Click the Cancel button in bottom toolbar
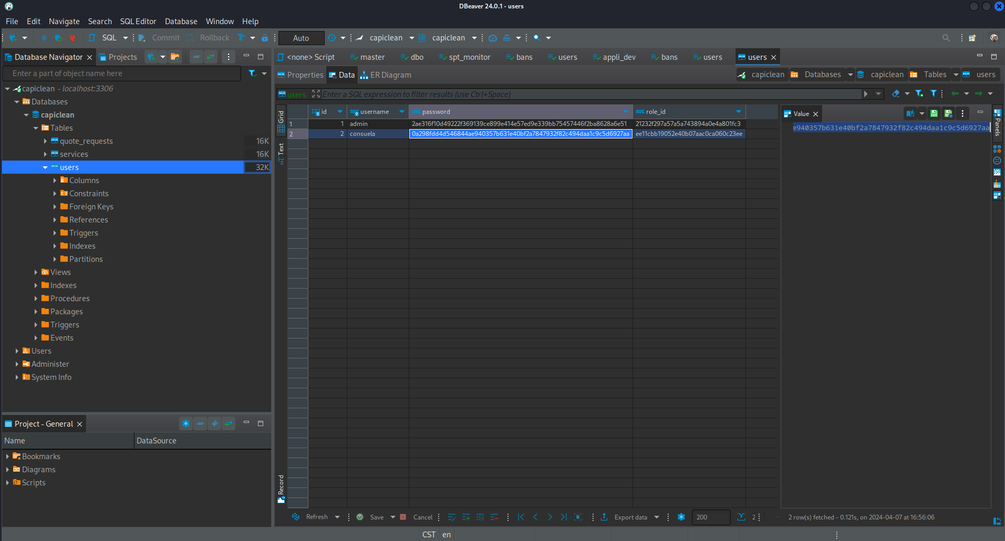Screen dimensions: 1005x541 [x=417, y=517]
